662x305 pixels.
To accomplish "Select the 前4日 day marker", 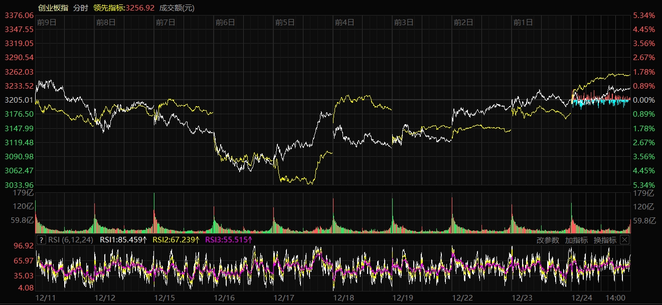I will [345, 22].
